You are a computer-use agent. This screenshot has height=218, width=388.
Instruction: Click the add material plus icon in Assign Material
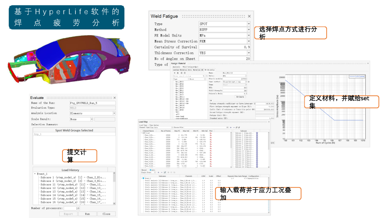(175, 73)
